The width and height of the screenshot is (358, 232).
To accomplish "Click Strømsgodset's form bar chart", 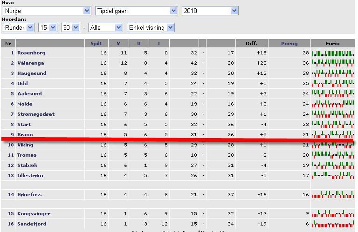I will (x=333, y=114).
